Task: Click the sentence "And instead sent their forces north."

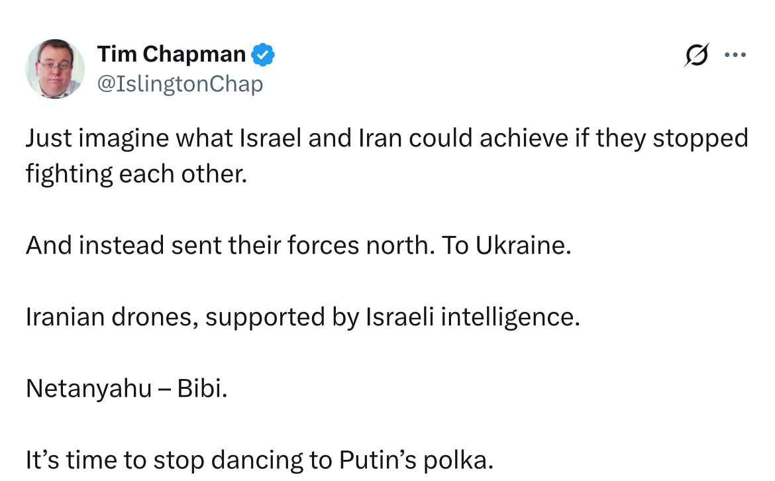Action: pos(231,245)
